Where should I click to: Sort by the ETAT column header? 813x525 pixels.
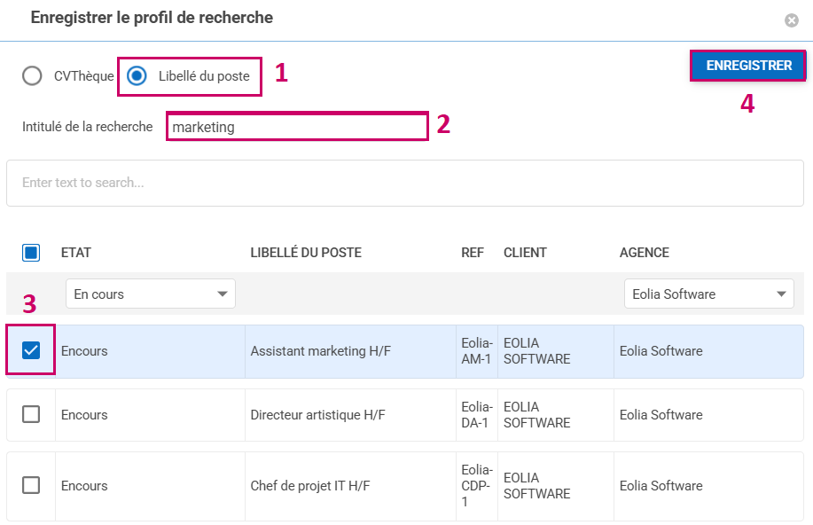click(76, 253)
